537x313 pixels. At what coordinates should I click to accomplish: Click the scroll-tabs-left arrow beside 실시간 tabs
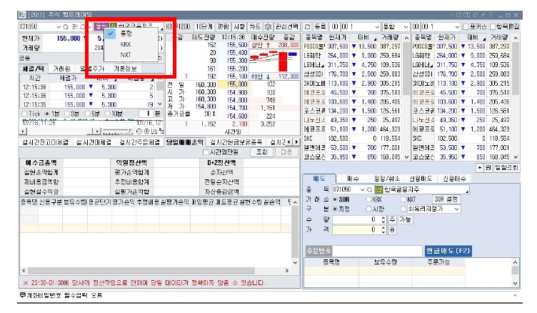(x=290, y=141)
